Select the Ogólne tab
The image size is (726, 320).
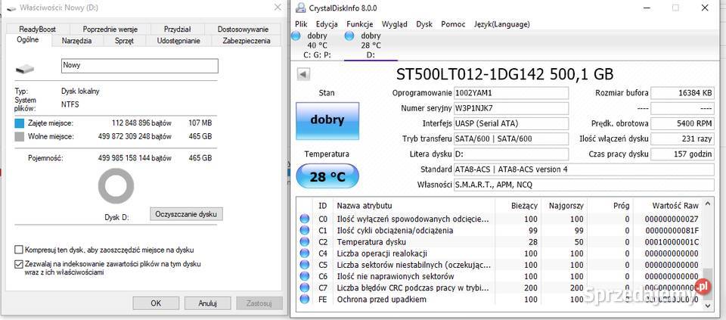[x=28, y=40]
